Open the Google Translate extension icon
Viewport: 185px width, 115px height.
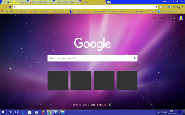tap(170, 7)
